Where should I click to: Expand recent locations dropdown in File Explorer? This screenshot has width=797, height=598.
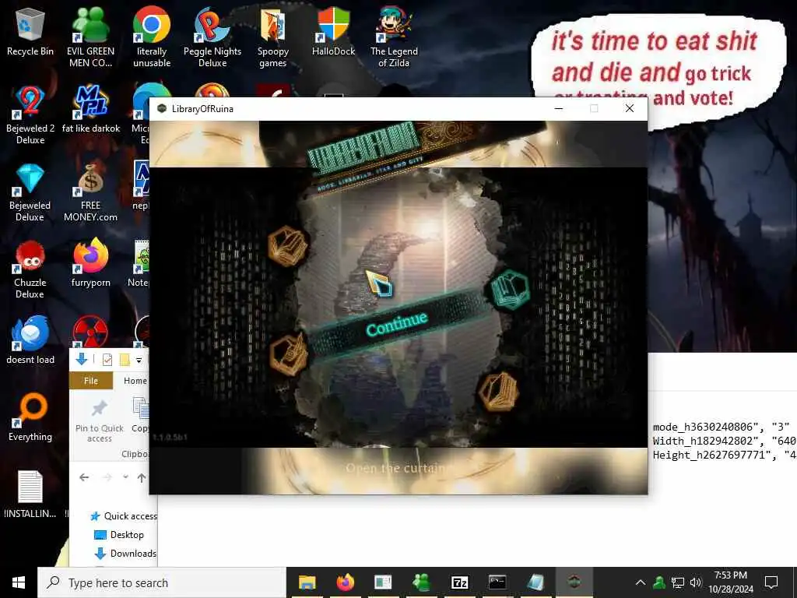[125, 477]
